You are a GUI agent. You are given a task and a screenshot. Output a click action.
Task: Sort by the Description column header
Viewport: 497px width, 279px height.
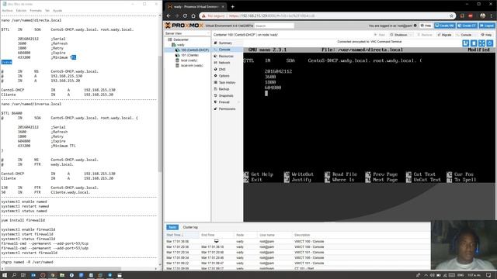click(361, 235)
